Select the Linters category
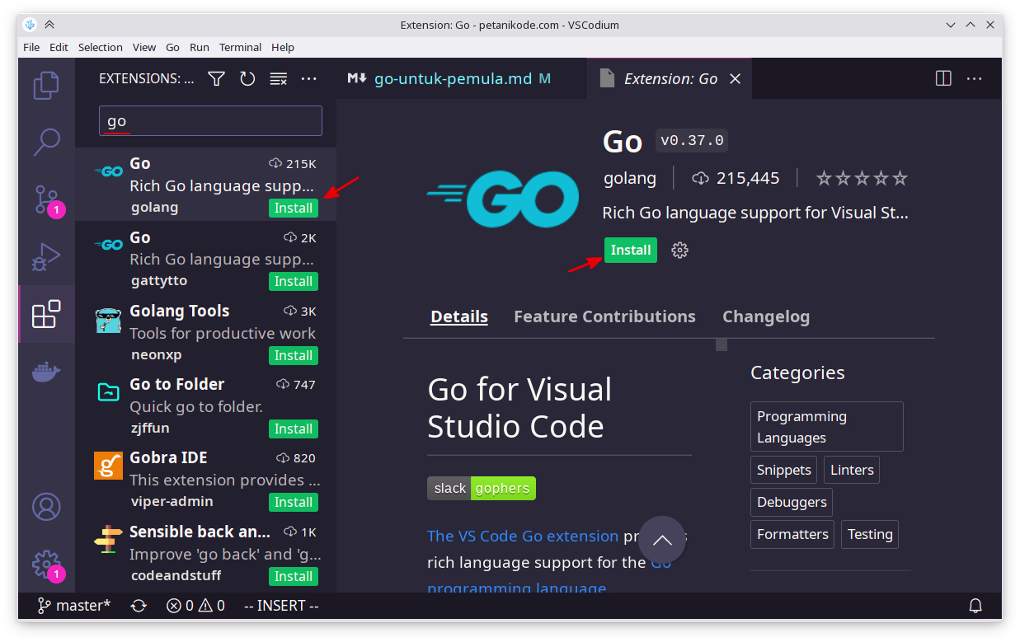This screenshot has width=1020, height=642. pos(852,470)
